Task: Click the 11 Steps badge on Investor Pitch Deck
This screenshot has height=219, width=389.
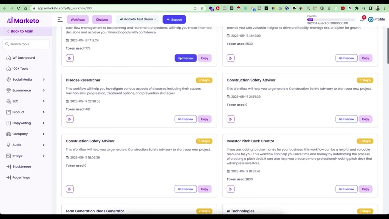Action: (365, 141)
